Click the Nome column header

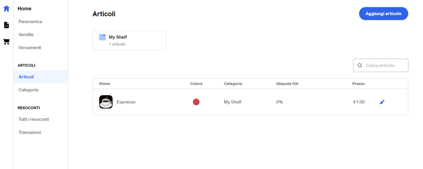coord(105,84)
